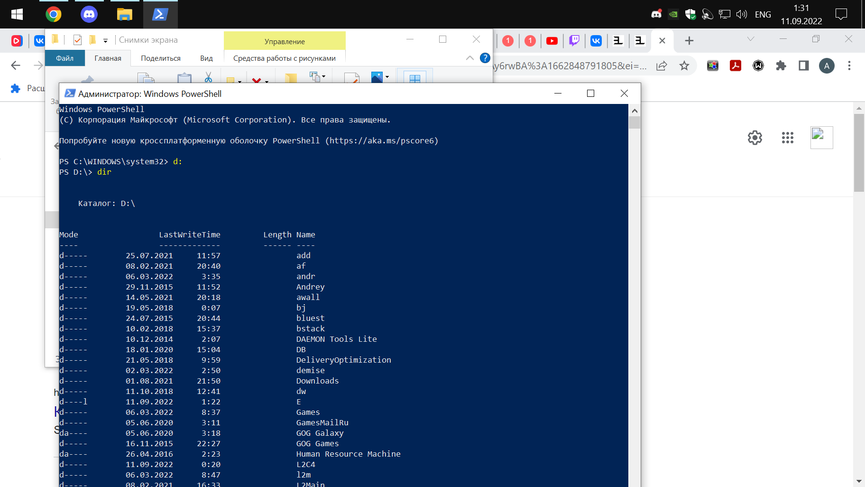Image resolution: width=865 pixels, height=487 pixels.
Task: Open Discord from the taskbar
Action: [89, 14]
